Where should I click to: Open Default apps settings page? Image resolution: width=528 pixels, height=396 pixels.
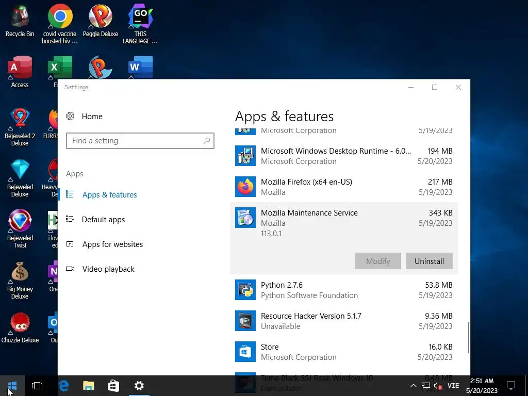(x=103, y=220)
